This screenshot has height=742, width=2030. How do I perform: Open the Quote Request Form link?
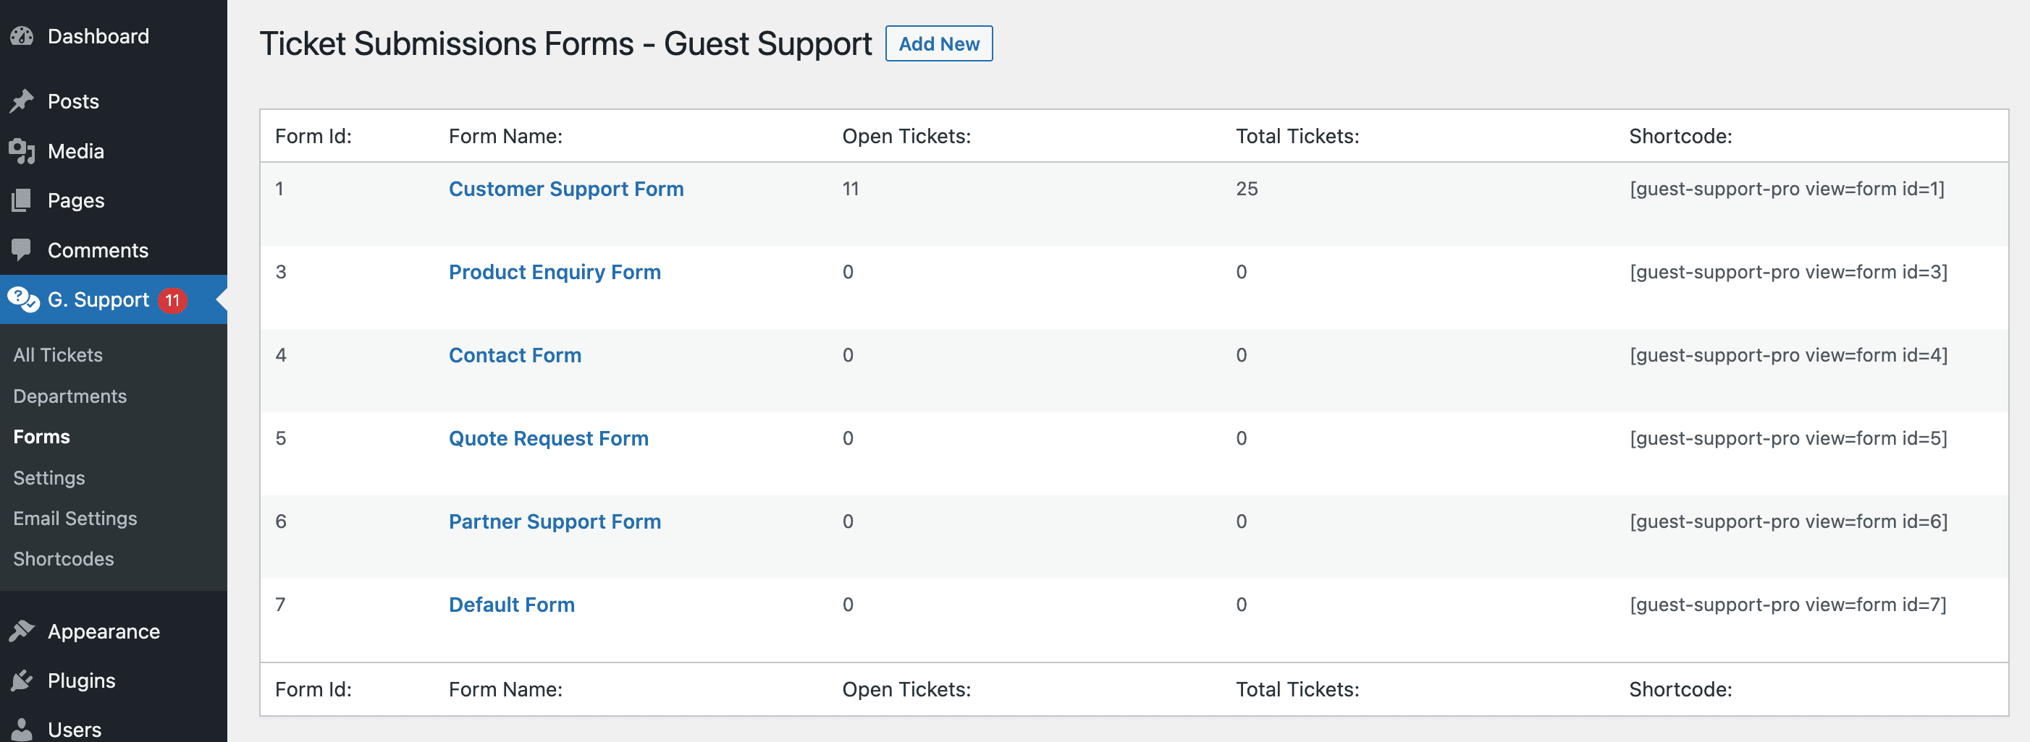(549, 438)
